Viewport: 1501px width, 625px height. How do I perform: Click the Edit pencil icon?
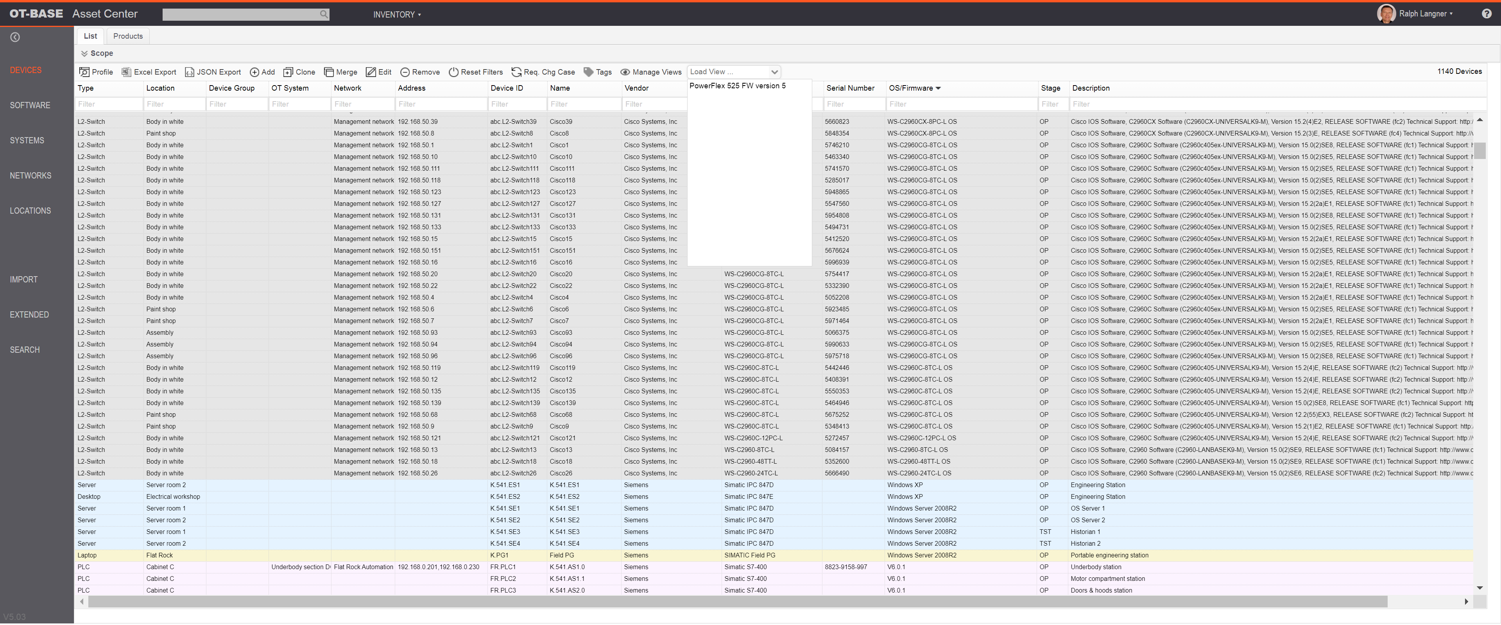click(371, 72)
